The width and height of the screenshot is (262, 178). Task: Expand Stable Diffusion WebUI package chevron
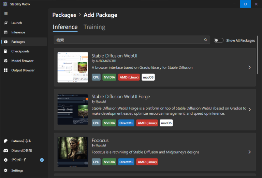(x=249, y=67)
